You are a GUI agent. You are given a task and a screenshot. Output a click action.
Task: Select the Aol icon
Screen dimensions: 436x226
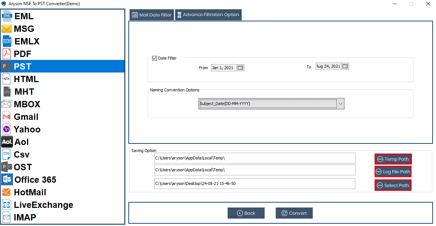tap(7, 142)
